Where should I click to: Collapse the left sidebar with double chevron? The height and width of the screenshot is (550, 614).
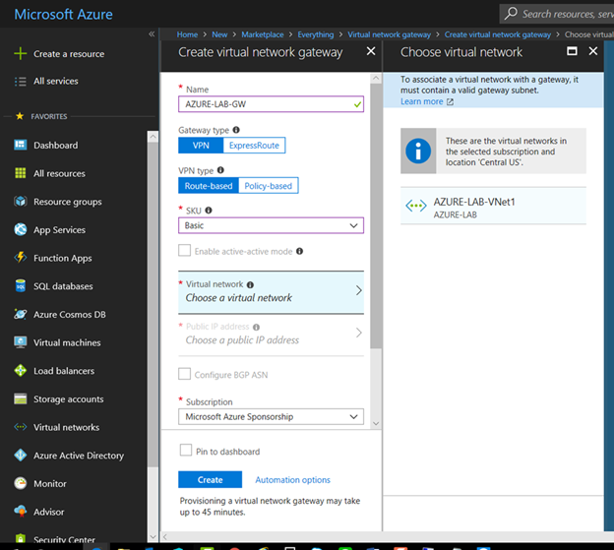pyautogui.click(x=152, y=34)
